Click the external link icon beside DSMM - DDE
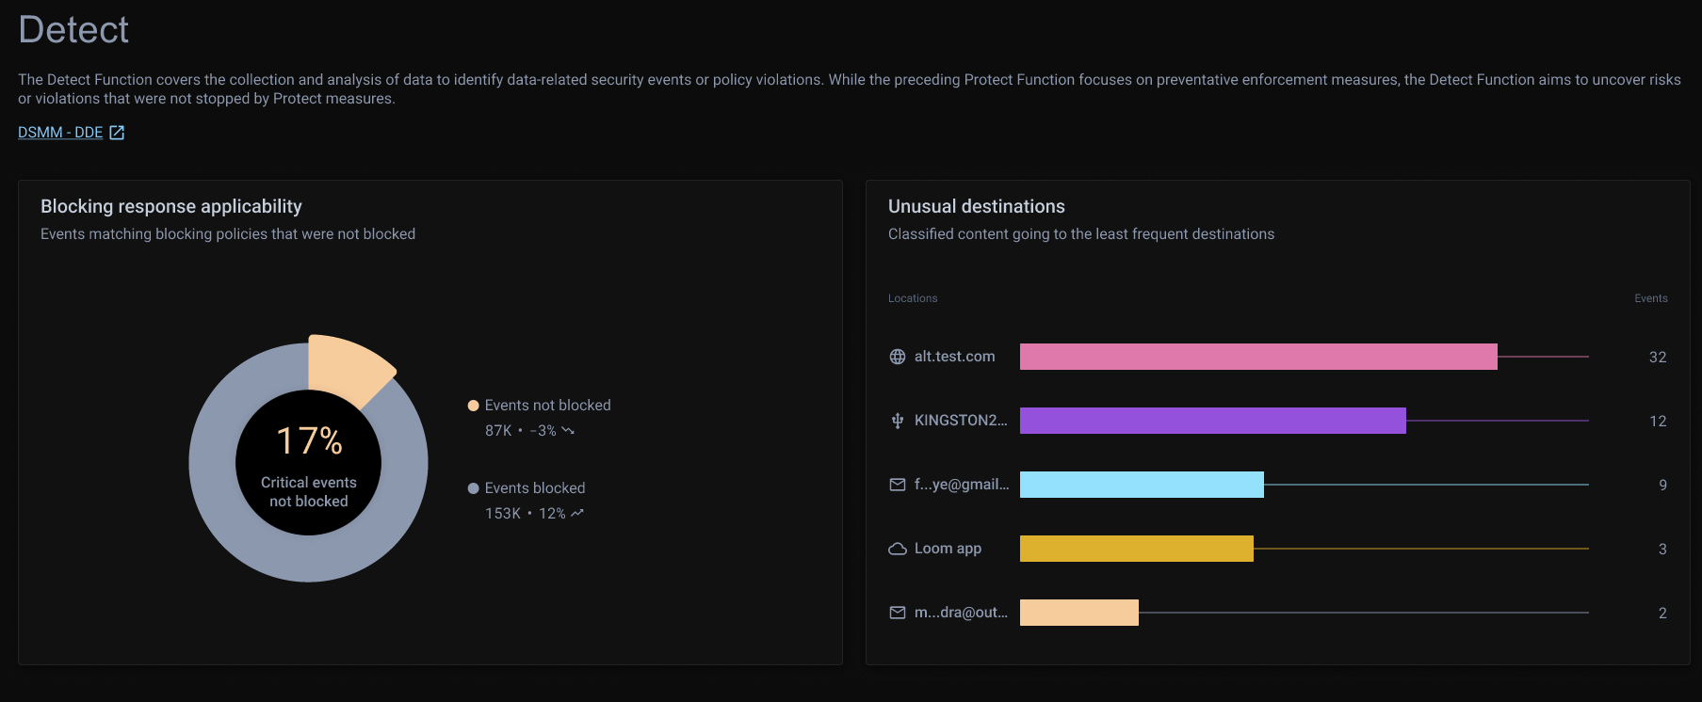 (x=117, y=133)
